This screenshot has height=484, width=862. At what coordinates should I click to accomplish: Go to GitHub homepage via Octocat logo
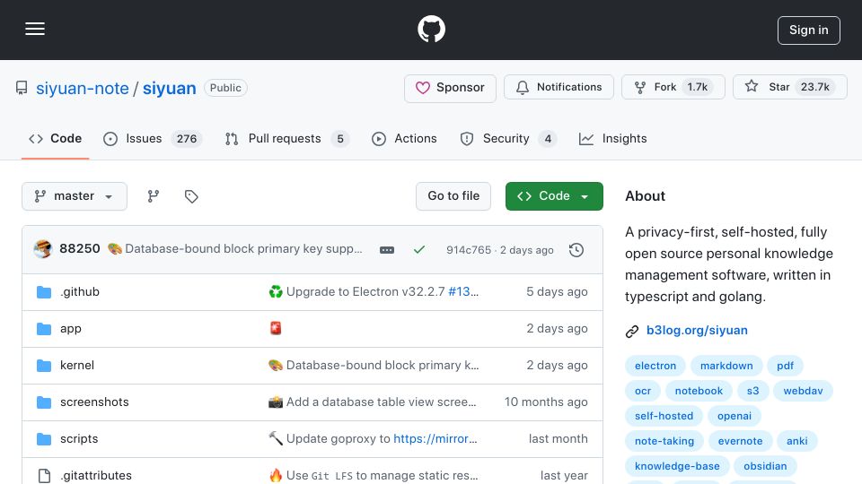click(431, 29)
